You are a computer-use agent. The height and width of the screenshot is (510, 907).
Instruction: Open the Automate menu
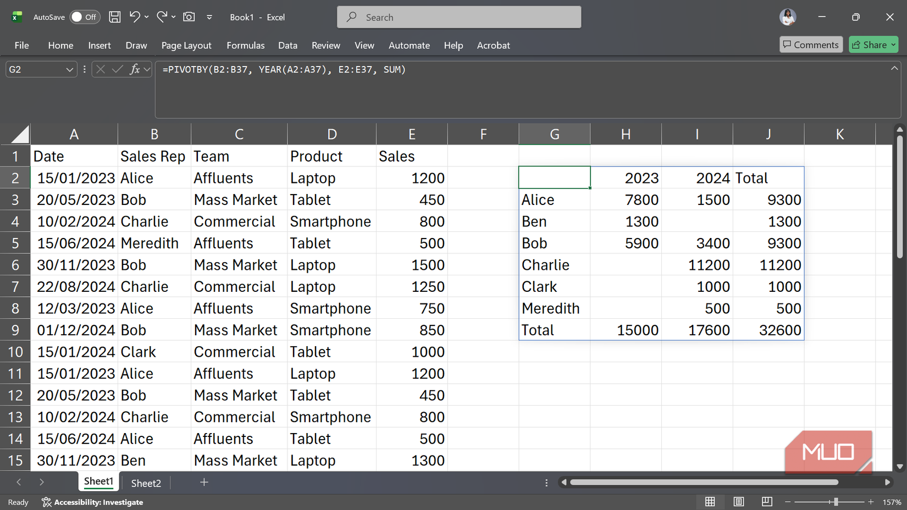click(409, 45)
